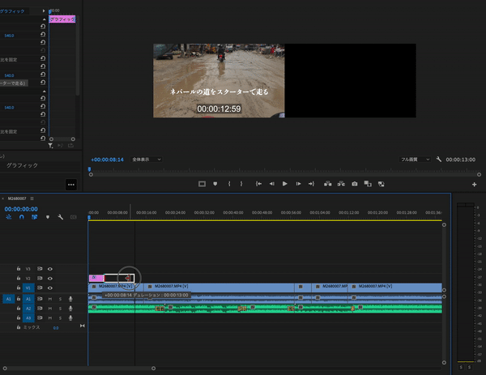Open program monitor settings wrench
Viewport: 486px width, 375px height.
[438, 160]
